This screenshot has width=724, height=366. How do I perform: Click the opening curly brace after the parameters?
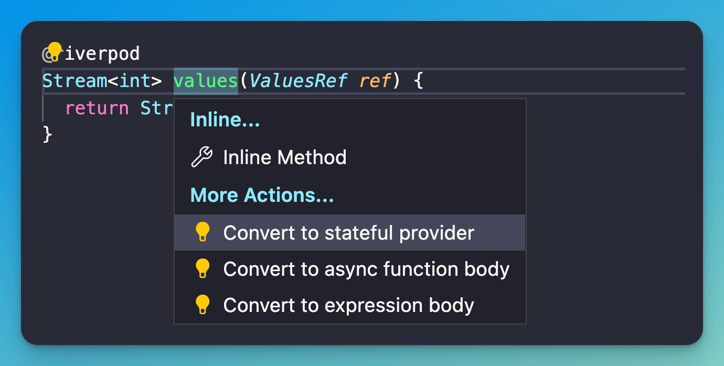(x=418, y=81)
